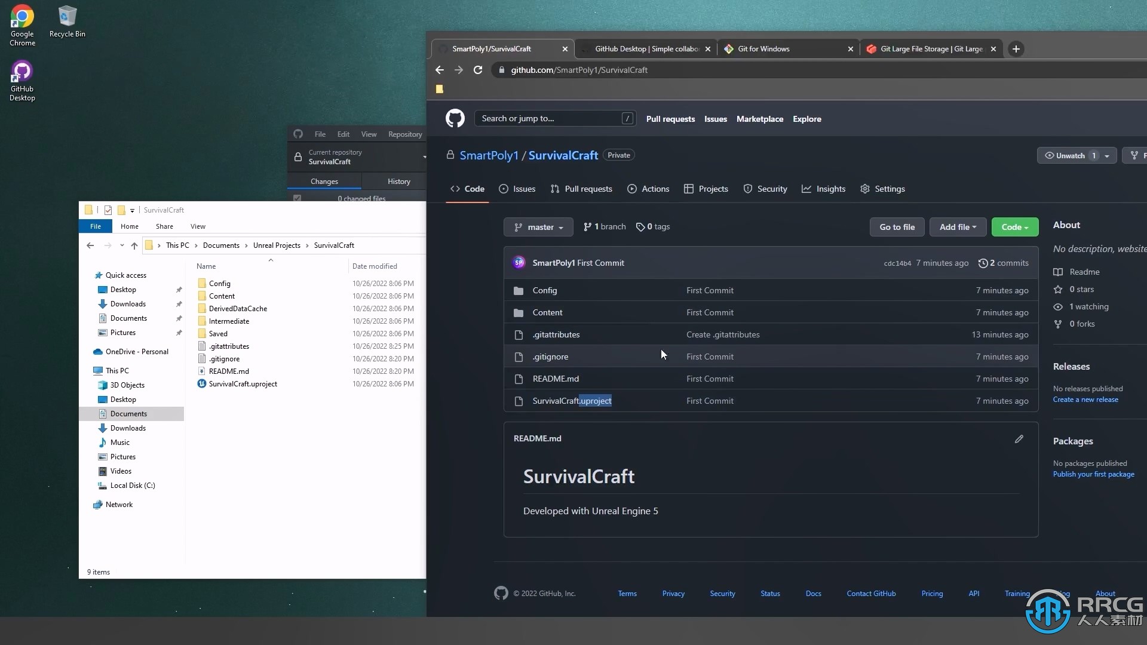Open the 2 commits history link
1147x645 pixels.
tap(1004, 263)
